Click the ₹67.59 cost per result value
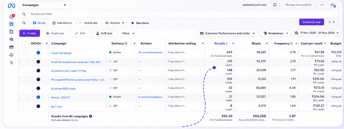344x129 pixels. (x=319, y=52)
